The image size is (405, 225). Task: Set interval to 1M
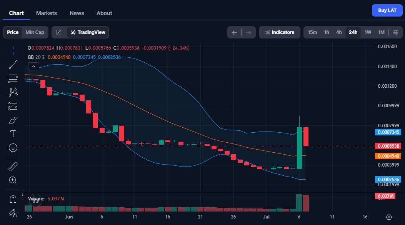[x=381, y=32]
